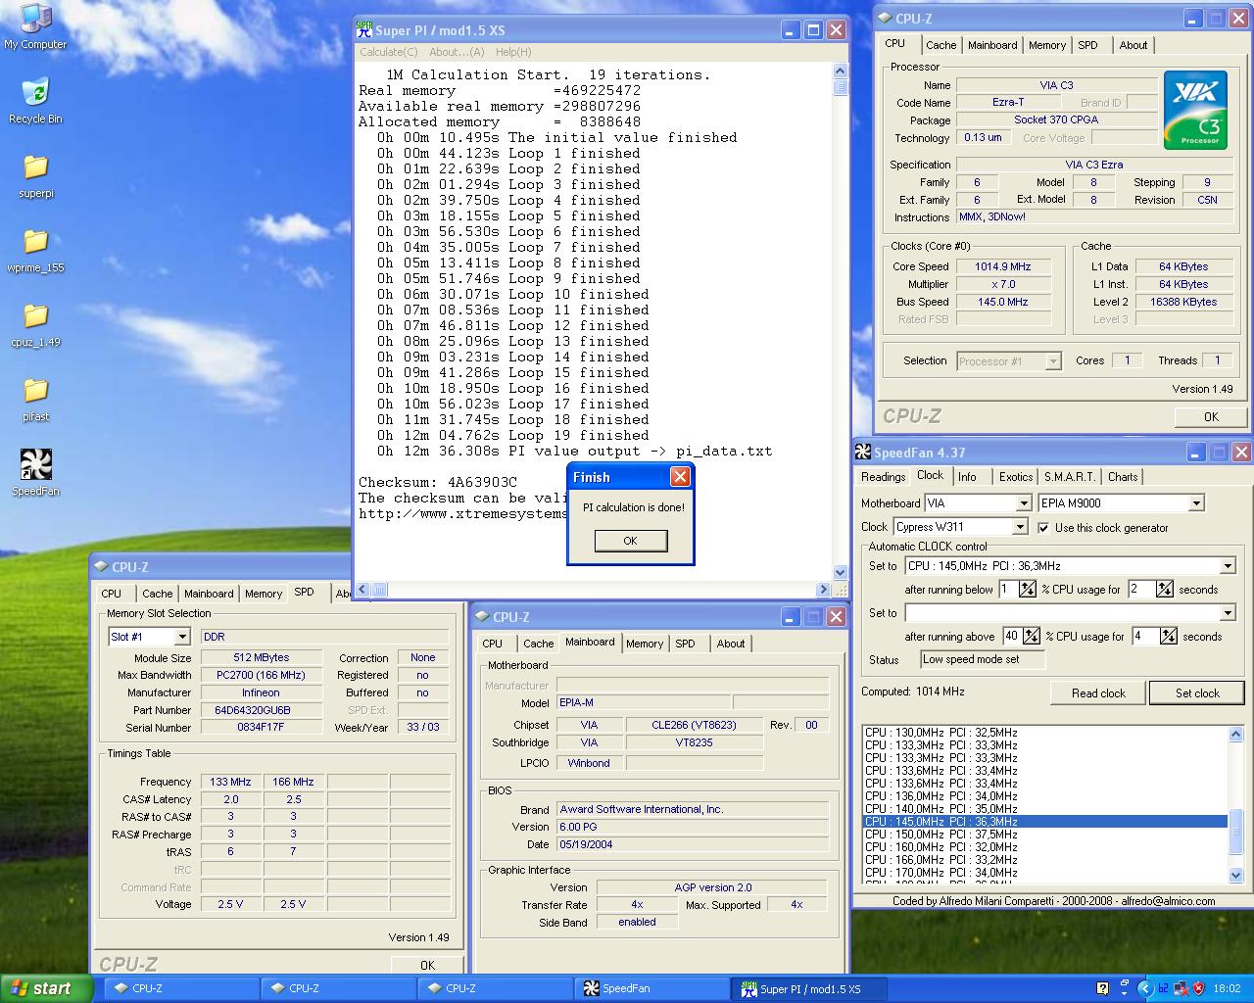Open the second empty Set to dropdown
Viewport: 1254px width, 1003px height.
click(x=1070, y=613)
